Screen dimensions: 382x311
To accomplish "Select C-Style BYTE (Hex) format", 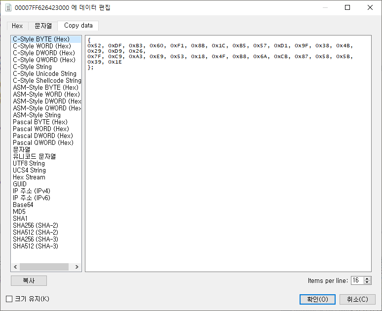I will coord(46,39).
